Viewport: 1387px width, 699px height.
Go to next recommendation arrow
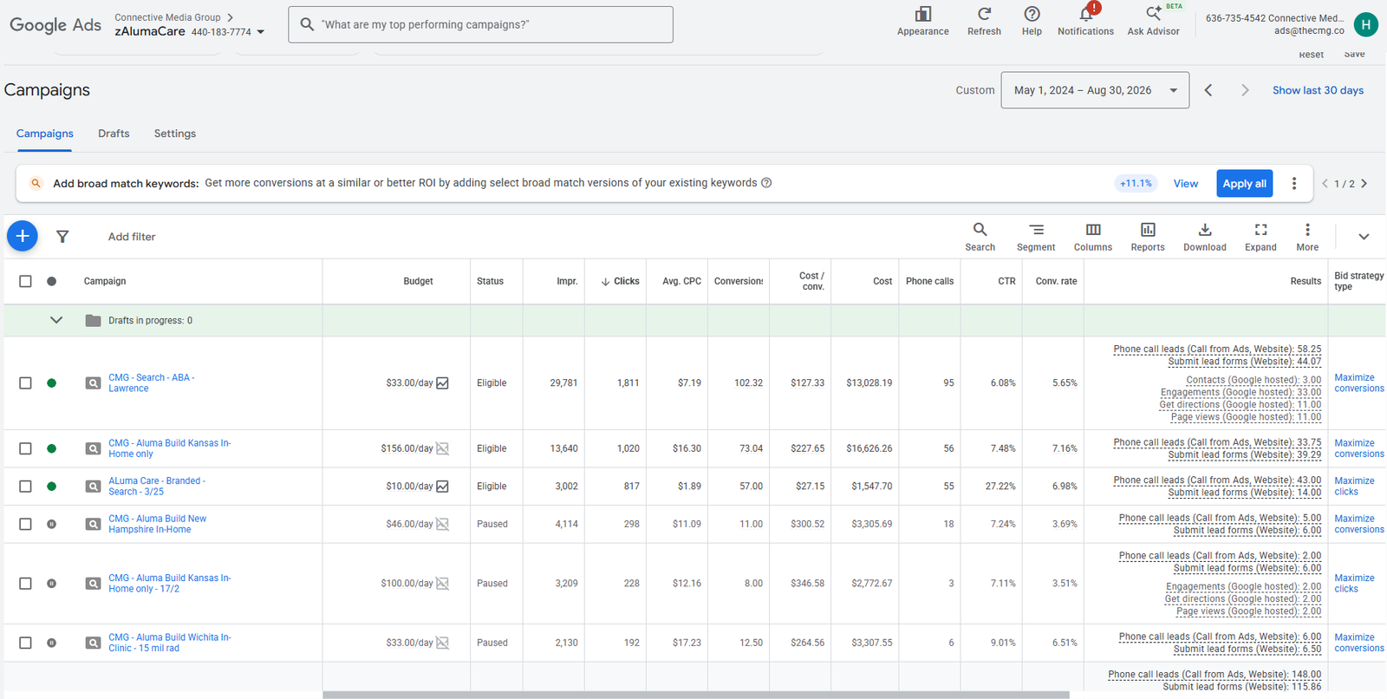(x=1364, y=183)
